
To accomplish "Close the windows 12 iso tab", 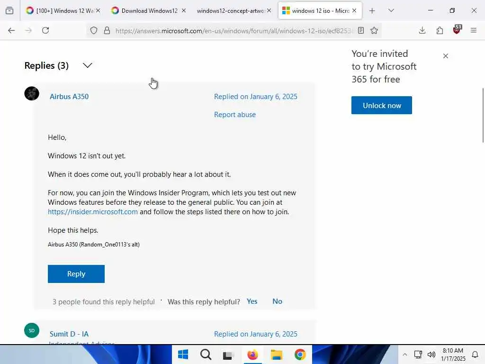I will 354,11.
